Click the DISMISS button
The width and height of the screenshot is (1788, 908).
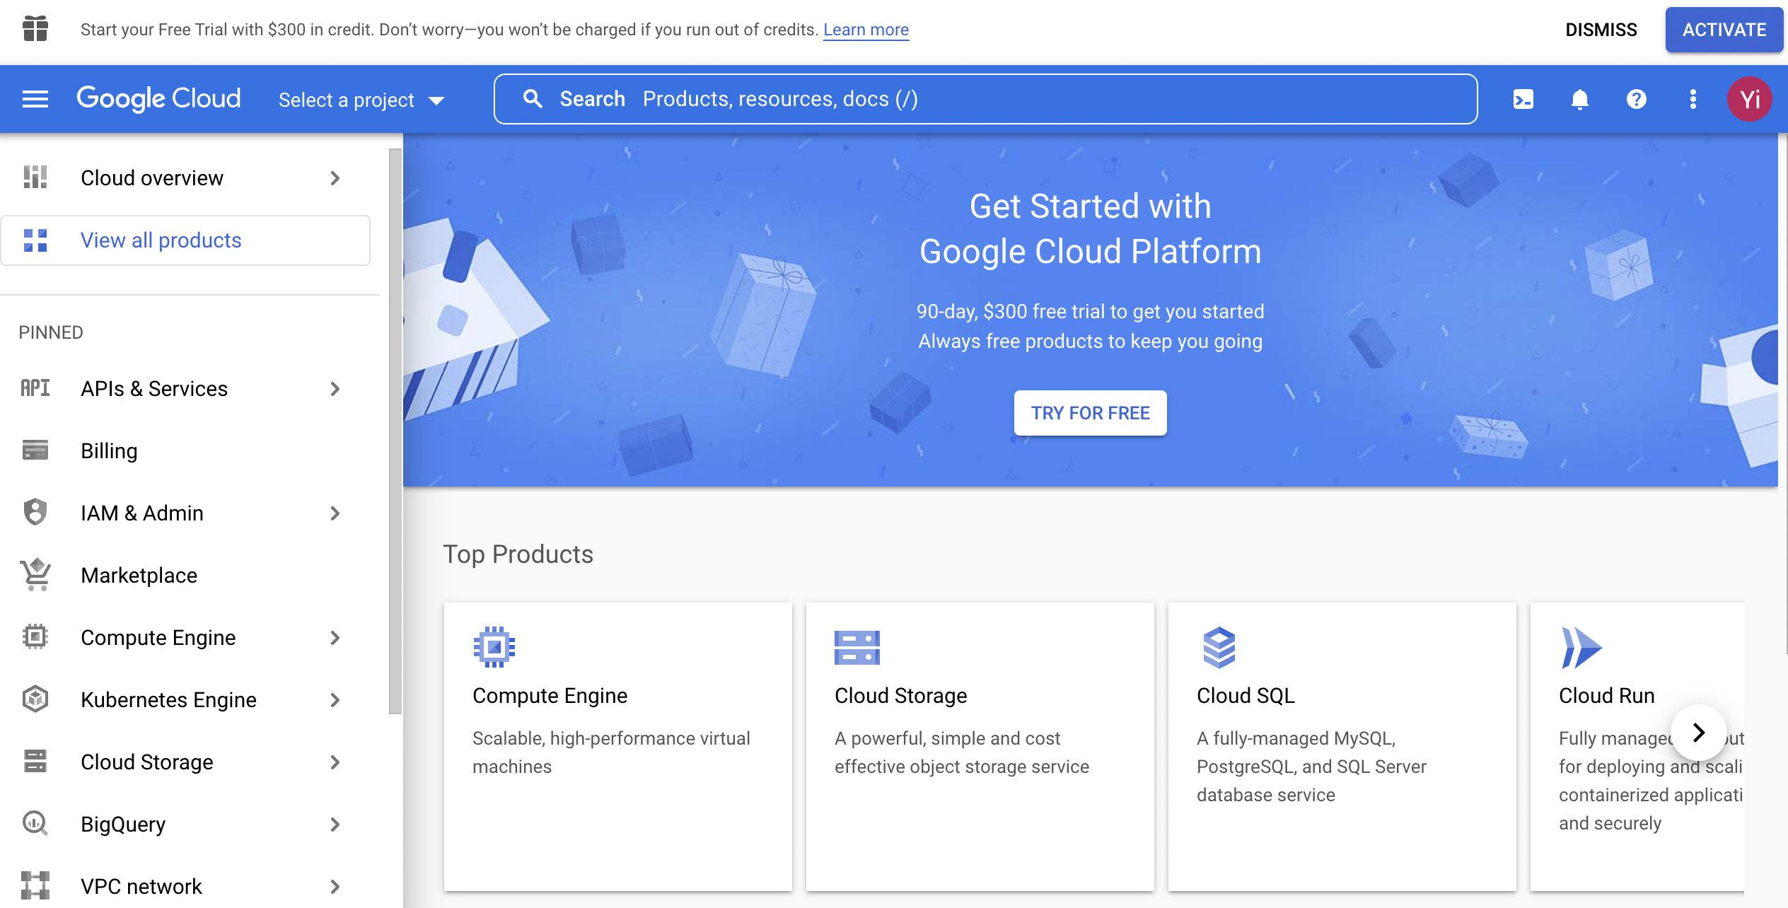1601,30
